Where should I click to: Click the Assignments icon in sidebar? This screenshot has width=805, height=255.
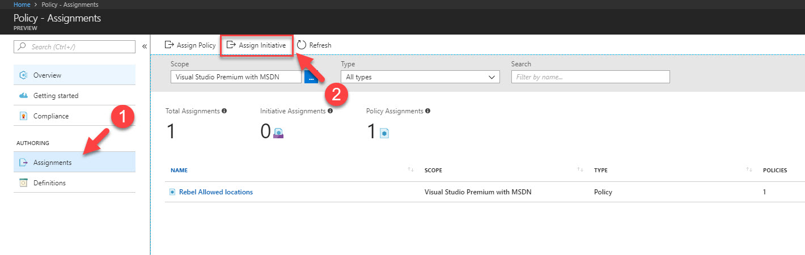coord(23,163)
